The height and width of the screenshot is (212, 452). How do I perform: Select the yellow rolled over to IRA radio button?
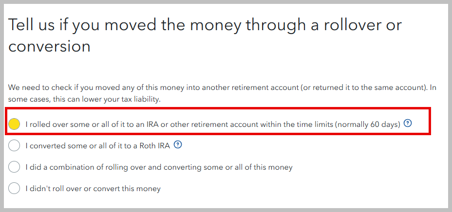pyautogui.click(x=14, y=124)
